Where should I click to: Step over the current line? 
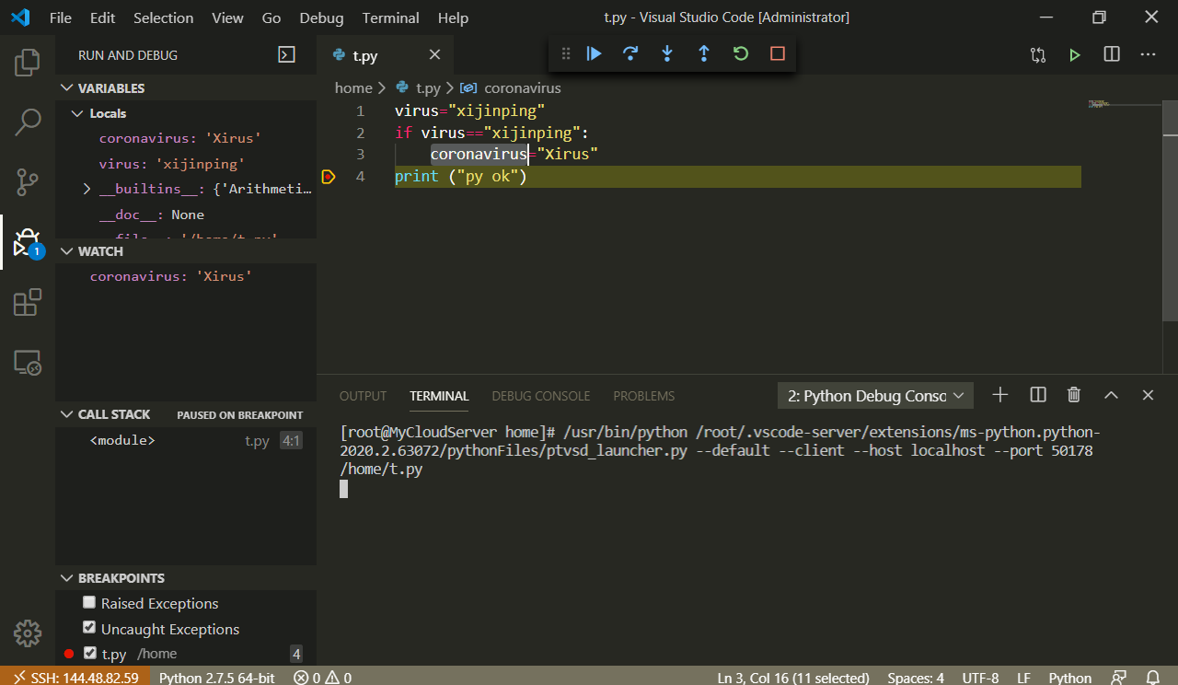pyautogui.click(x=630, y=54)
